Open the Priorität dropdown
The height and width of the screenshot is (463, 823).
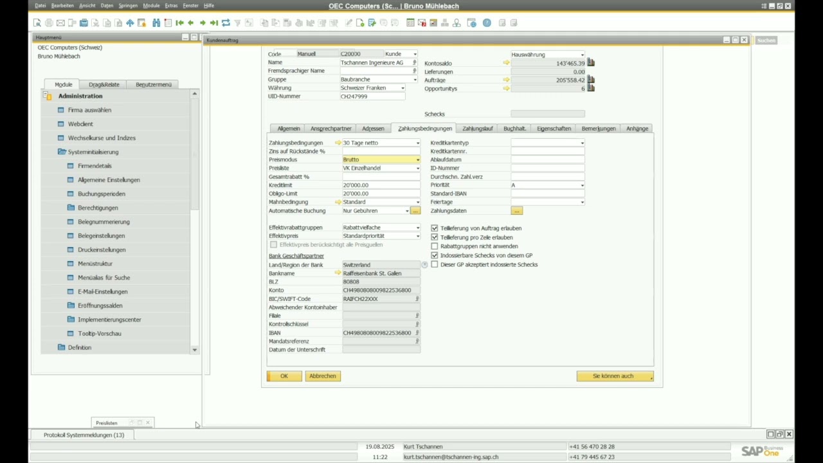point(582,185)
